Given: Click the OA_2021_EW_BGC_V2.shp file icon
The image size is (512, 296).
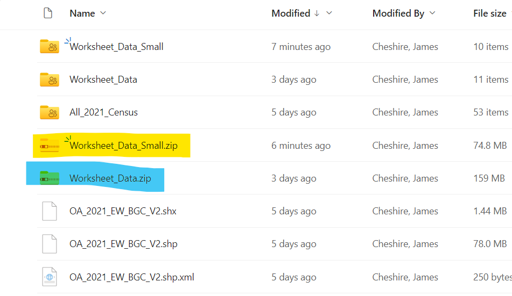Looking at the screenshot, I should coord(50,244).
